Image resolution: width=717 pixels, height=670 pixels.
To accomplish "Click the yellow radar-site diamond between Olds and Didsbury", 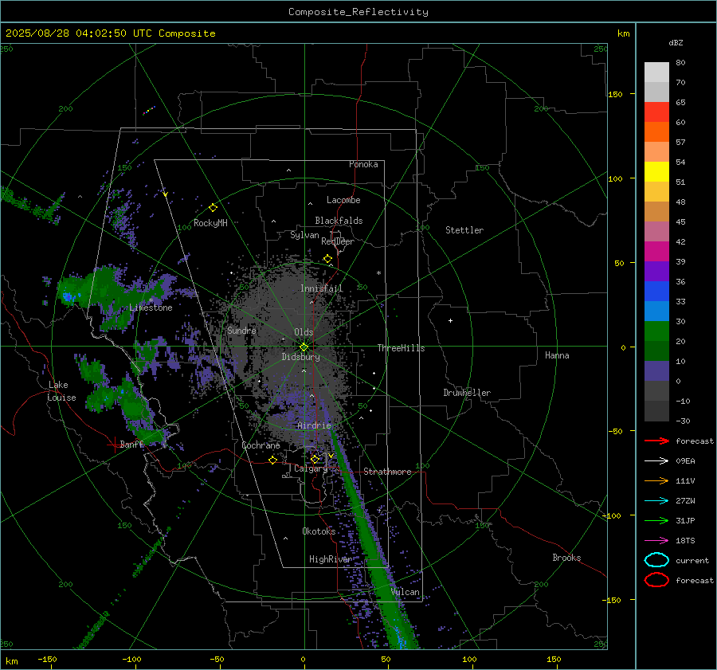I will pyautogui.click(x=304, y=347).
